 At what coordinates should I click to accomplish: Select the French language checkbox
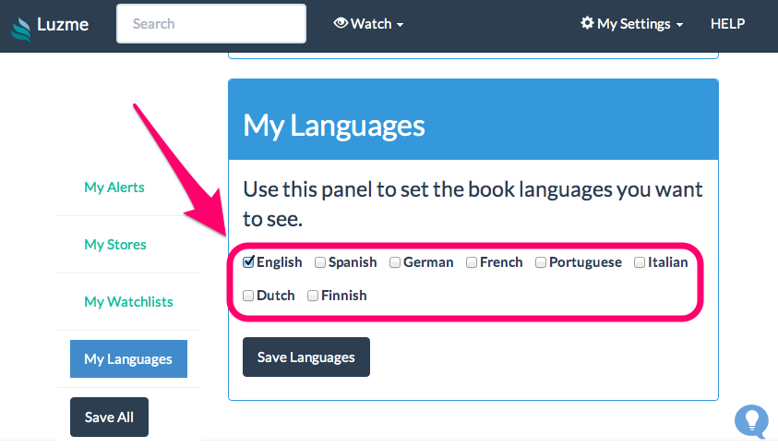(472, 262)
